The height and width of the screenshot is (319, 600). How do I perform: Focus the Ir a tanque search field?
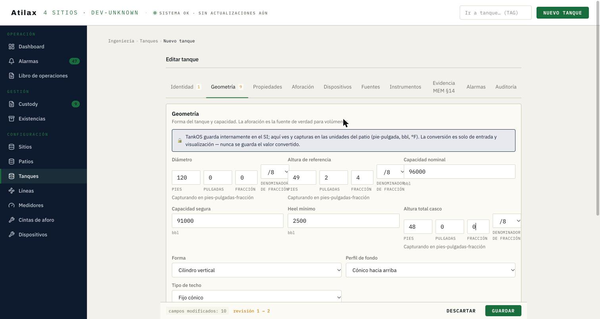point(495,13)
